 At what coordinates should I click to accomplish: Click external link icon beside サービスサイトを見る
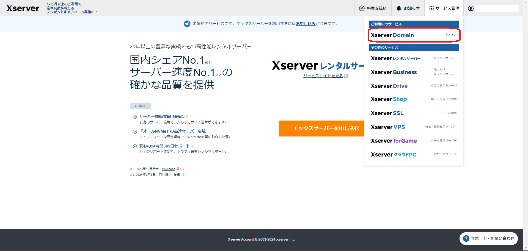[346, 76]
